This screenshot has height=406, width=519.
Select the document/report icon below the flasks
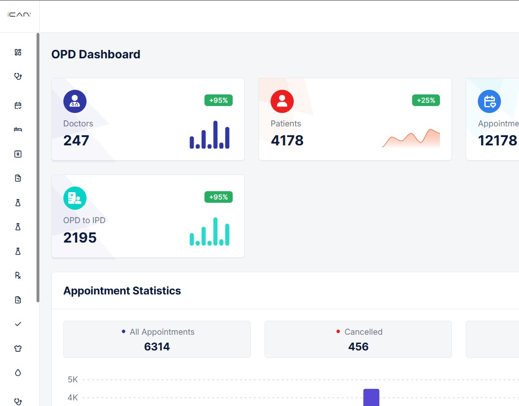click(x=18, y=300)
